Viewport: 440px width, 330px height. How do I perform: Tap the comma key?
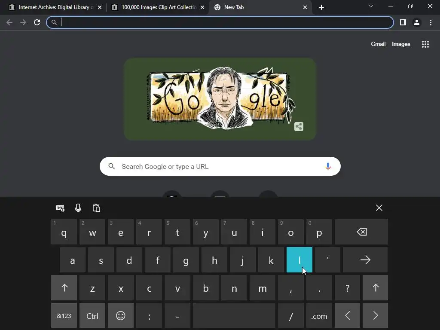[291, 287]
